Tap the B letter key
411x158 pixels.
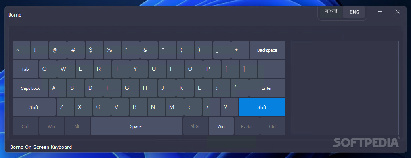(138, 107)
